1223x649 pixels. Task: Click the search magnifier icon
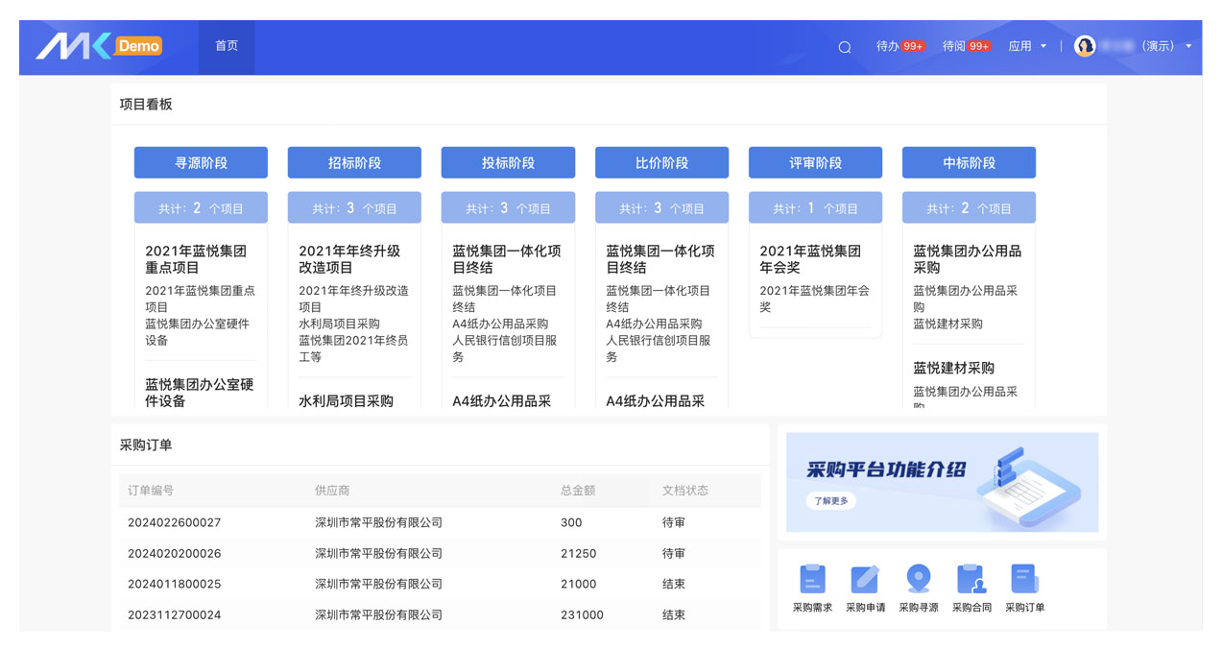coord(845,47)
